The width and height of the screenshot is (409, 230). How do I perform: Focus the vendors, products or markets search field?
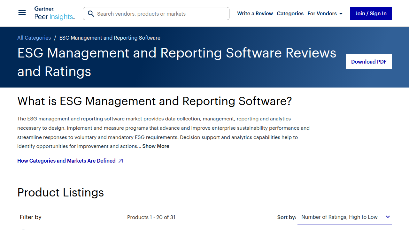pyautogui.click(x=156, y=14)
